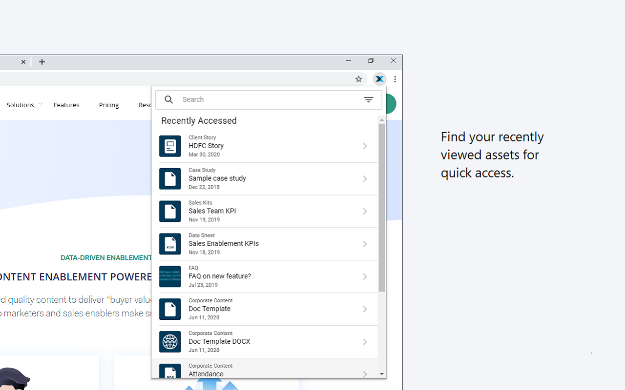Image resolution: width=625 pixels, height=390 pixels.
Task: Click the Client Story category label
Action: (202, 137)
